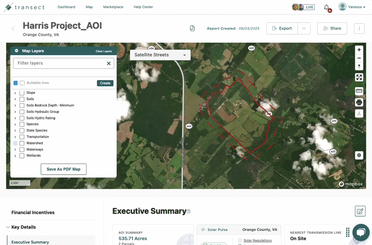The image size is (372, 245).
Task: Go to Marketplace
Action: point(113,7)
